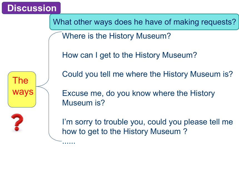Click the upper curve of the blue brace
The height and width of the screenshot is (179, 239).
pos(49,56)
